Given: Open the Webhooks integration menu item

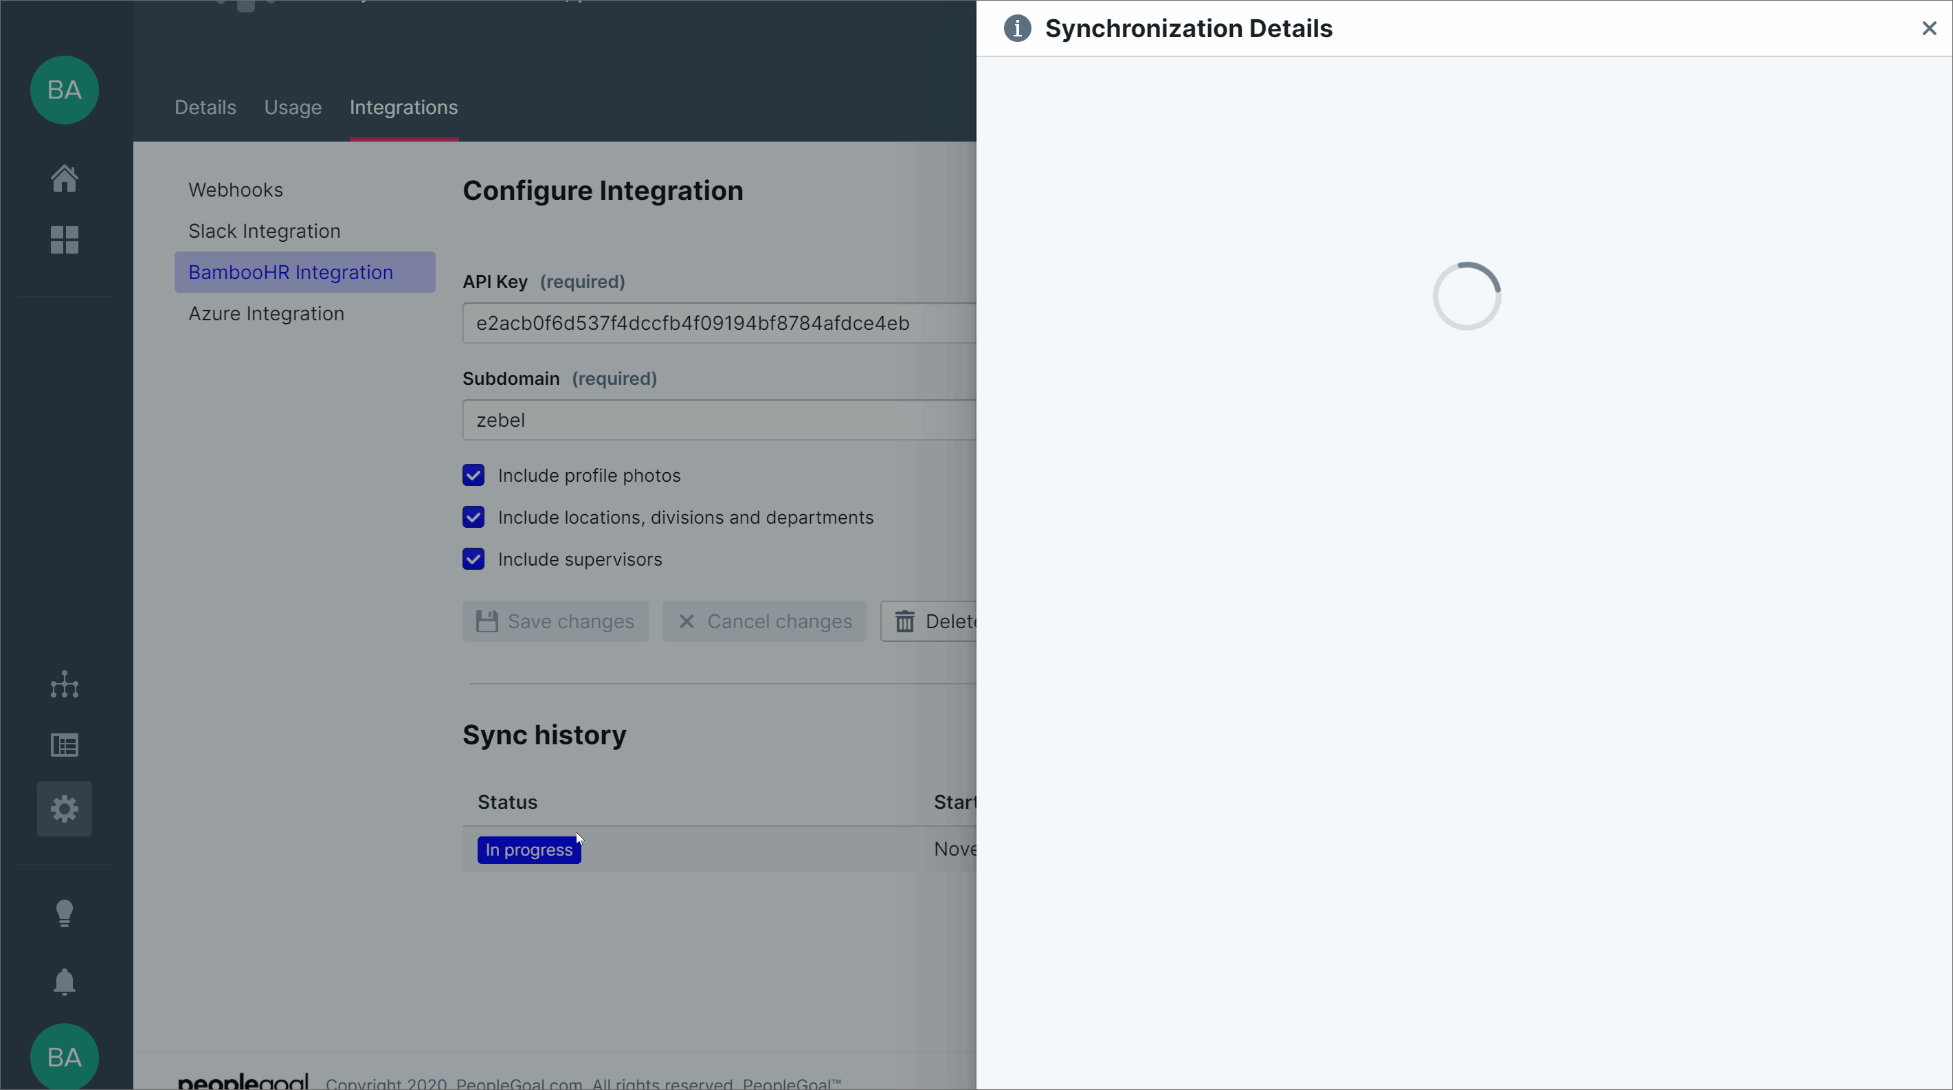Looking at the screenshot, I should tap(235, 189).
